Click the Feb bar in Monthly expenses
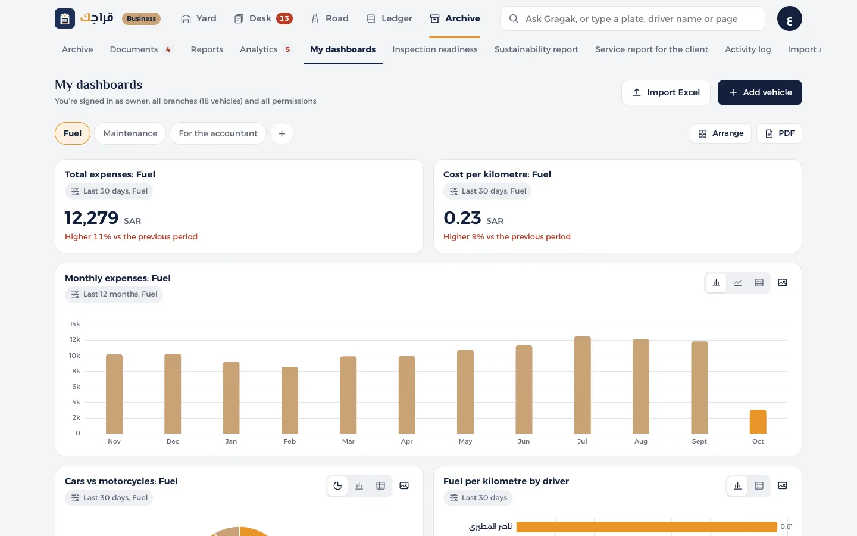The width and height of the screenshot is (857, 536). coord(290,400)
